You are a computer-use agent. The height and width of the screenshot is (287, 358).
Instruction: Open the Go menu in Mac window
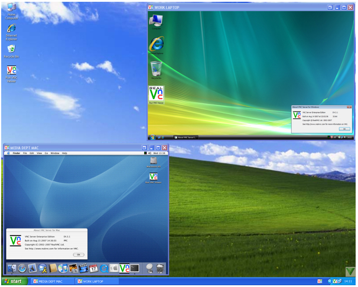(46, 153)
